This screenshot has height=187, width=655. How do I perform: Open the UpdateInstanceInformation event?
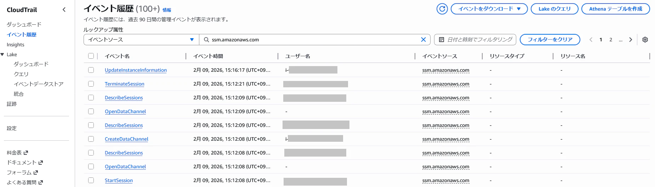click(136, 70)
